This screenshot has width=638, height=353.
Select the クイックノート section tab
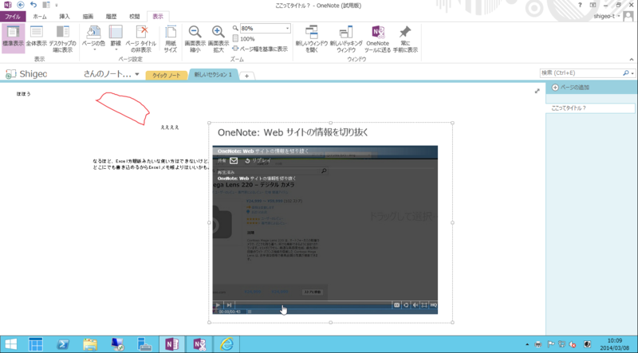(167, 76)
